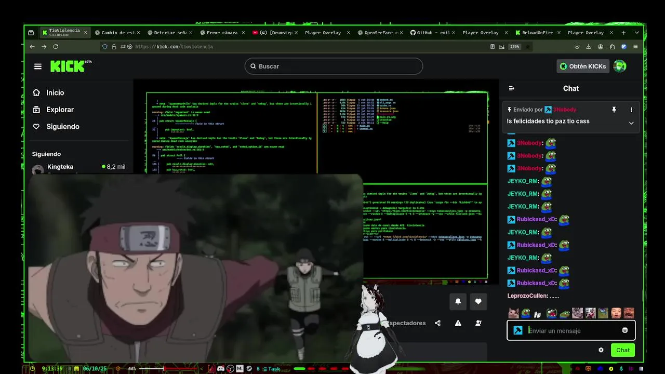Unpin the pinned chat message
The image size is (665, 374).
click(614, 110)
